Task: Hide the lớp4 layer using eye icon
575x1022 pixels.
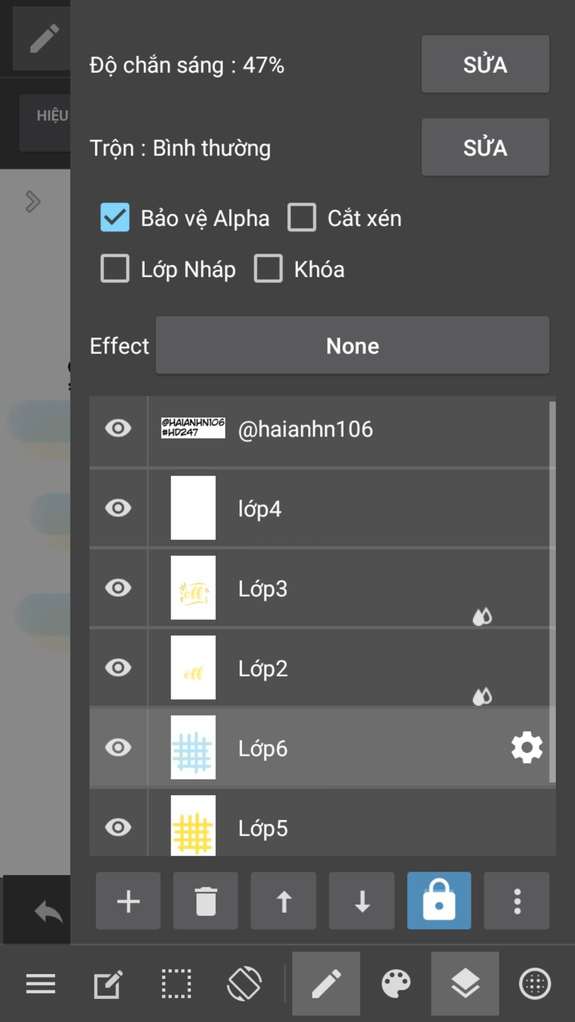Action: (118, 508)
